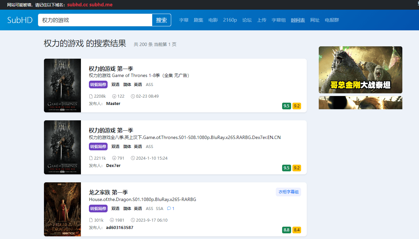Open the 时间表 section

[298, 20]
